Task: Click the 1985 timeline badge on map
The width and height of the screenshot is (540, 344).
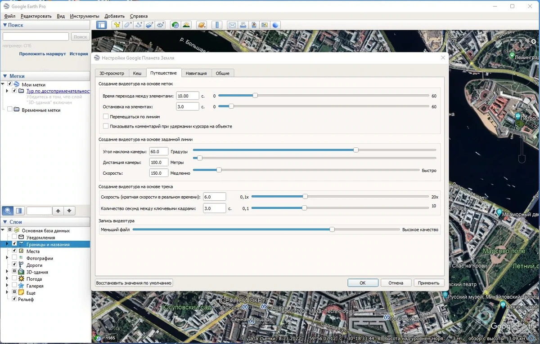Action: point(110,338)
